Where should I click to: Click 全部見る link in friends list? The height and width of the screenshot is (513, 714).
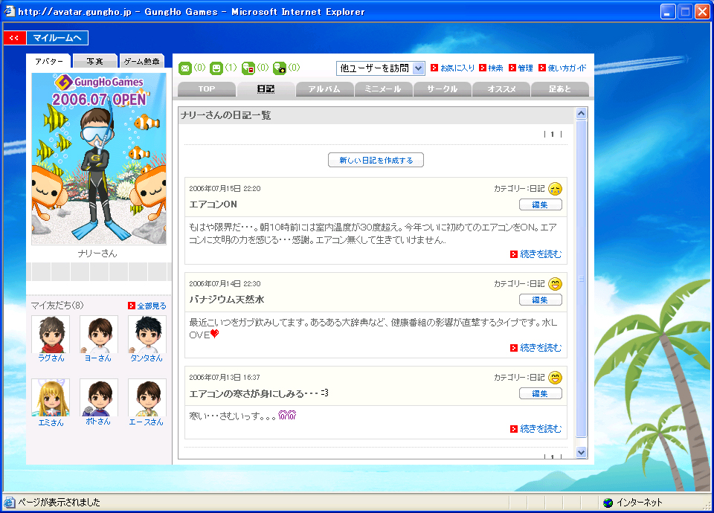click(x=151, y=306)
